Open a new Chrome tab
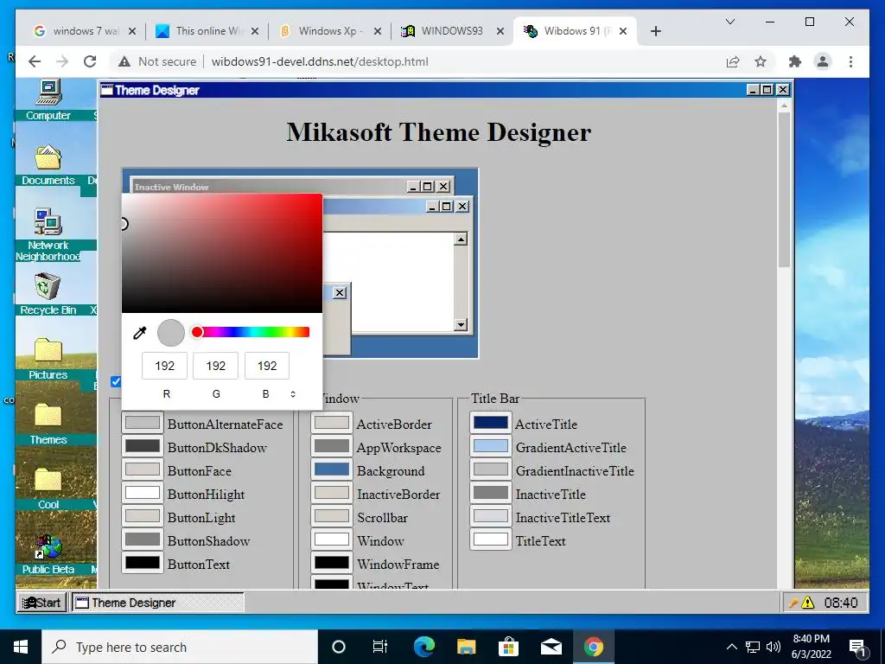The width and height of the screenshot is (885, 664). tap(655, 31)
